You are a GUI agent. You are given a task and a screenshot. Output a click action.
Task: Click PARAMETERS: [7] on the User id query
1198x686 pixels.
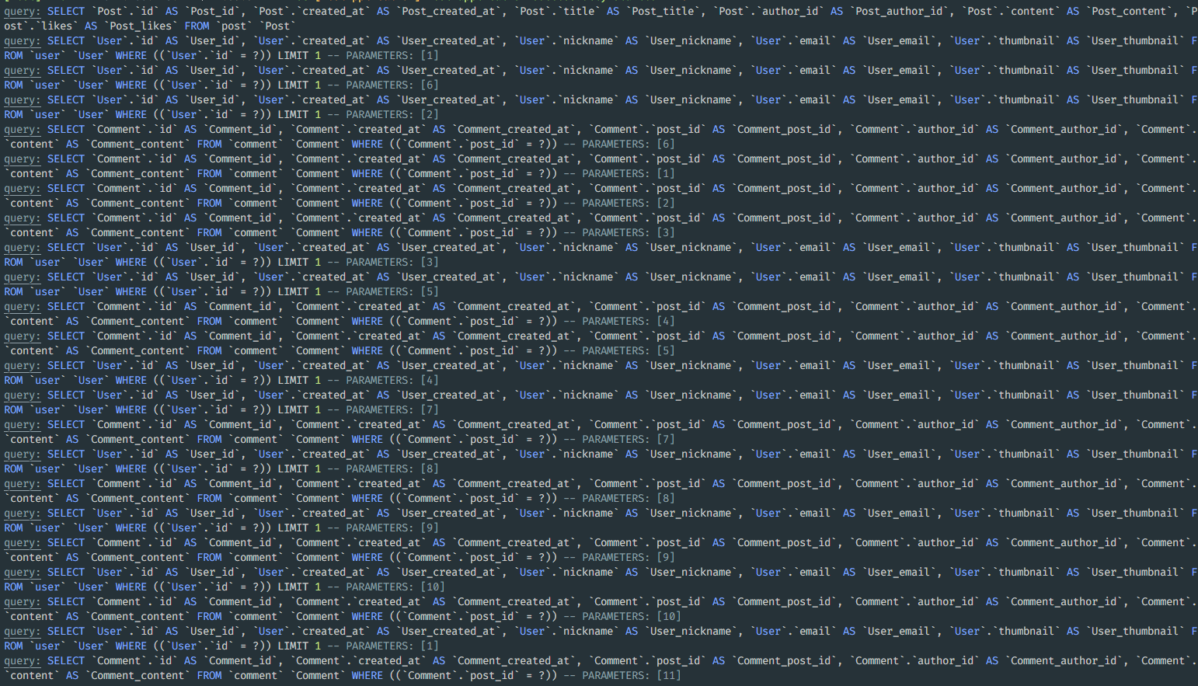click(392, 409)
